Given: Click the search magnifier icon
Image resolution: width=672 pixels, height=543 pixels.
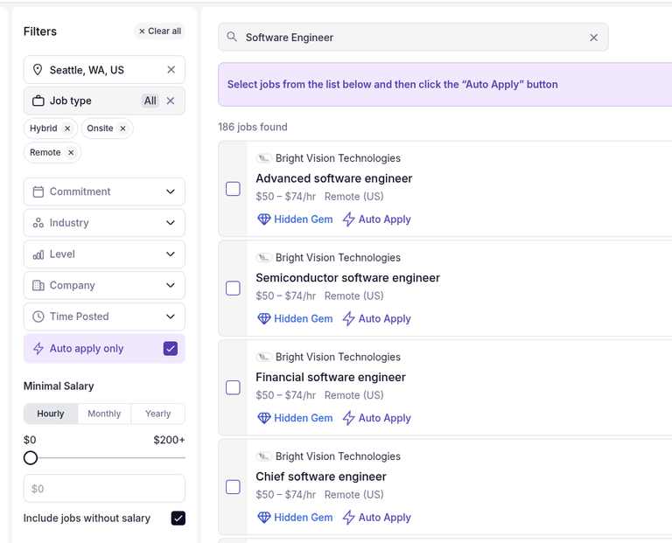Looking at the screenshot, I should 232,37.
